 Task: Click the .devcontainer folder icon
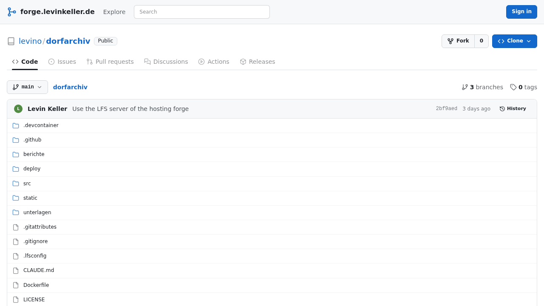coord(16,125)
